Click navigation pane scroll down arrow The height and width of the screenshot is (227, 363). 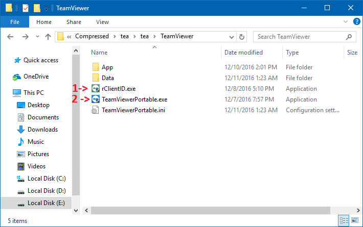point(76,210)
